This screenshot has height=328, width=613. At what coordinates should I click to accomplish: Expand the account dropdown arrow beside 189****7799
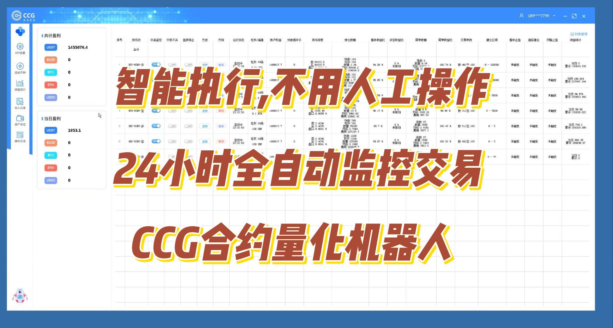(554, 16)
